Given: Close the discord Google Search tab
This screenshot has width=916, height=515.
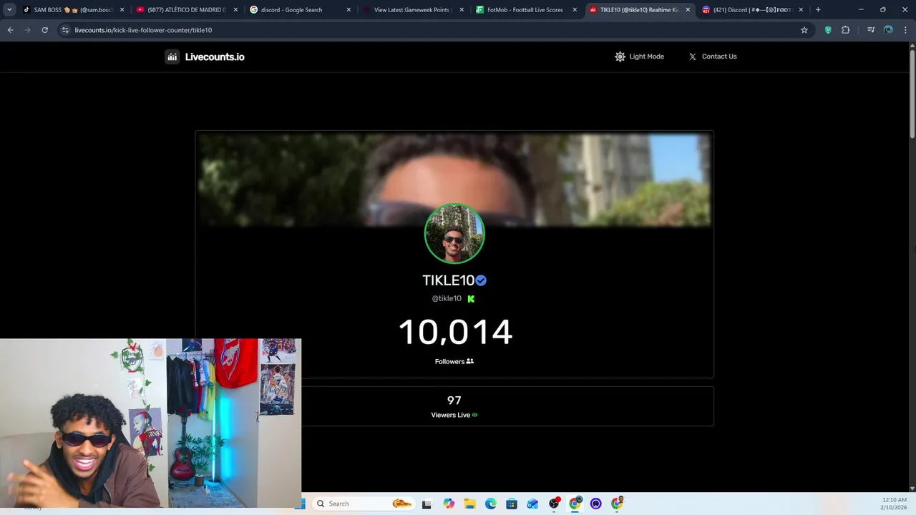Looking at the screenshot, I should [349, 10].
